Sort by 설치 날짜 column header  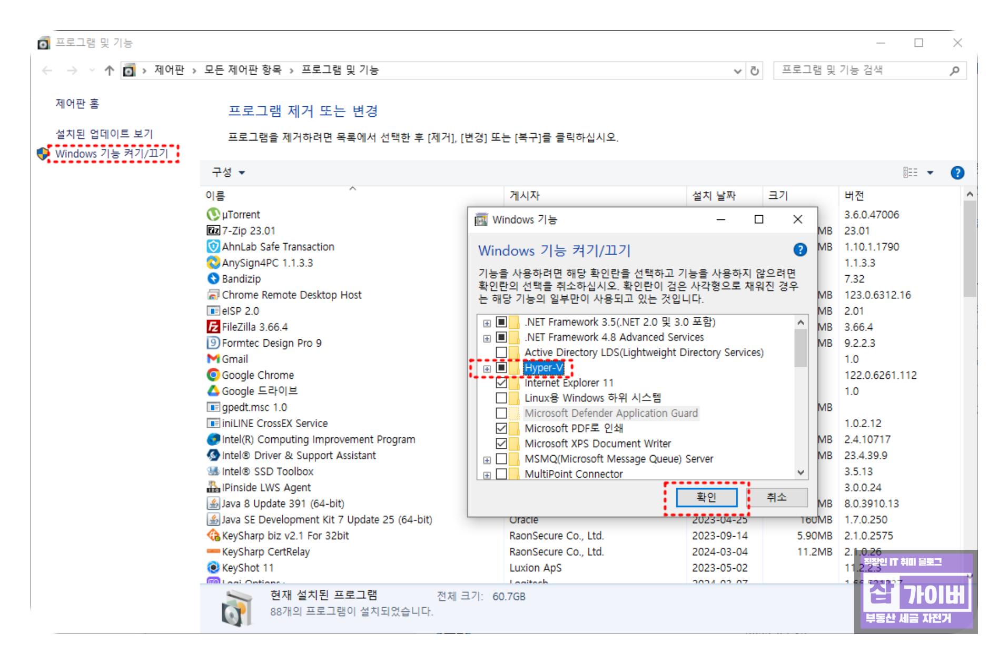724,196
